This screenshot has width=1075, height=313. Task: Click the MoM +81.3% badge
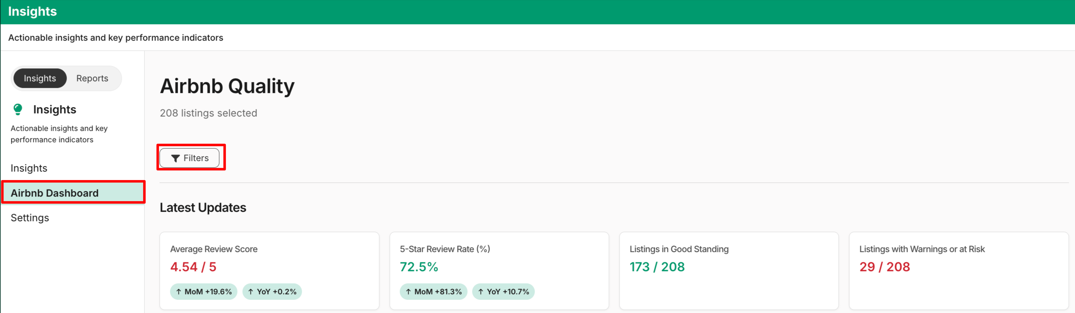[x=434, y=292]
